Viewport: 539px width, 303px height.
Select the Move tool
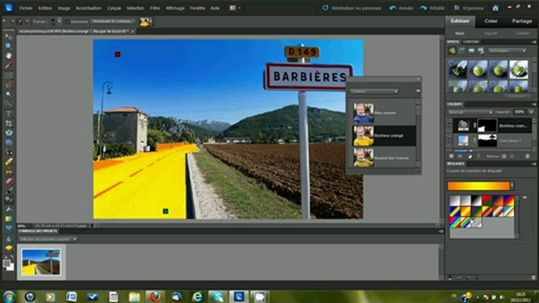8,36
